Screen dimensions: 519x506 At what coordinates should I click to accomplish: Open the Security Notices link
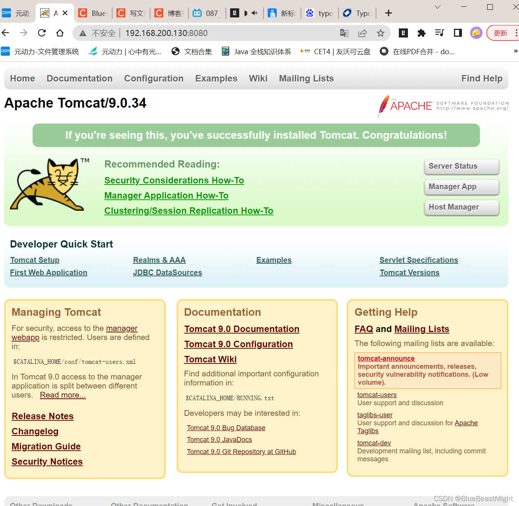click(47, 462)
